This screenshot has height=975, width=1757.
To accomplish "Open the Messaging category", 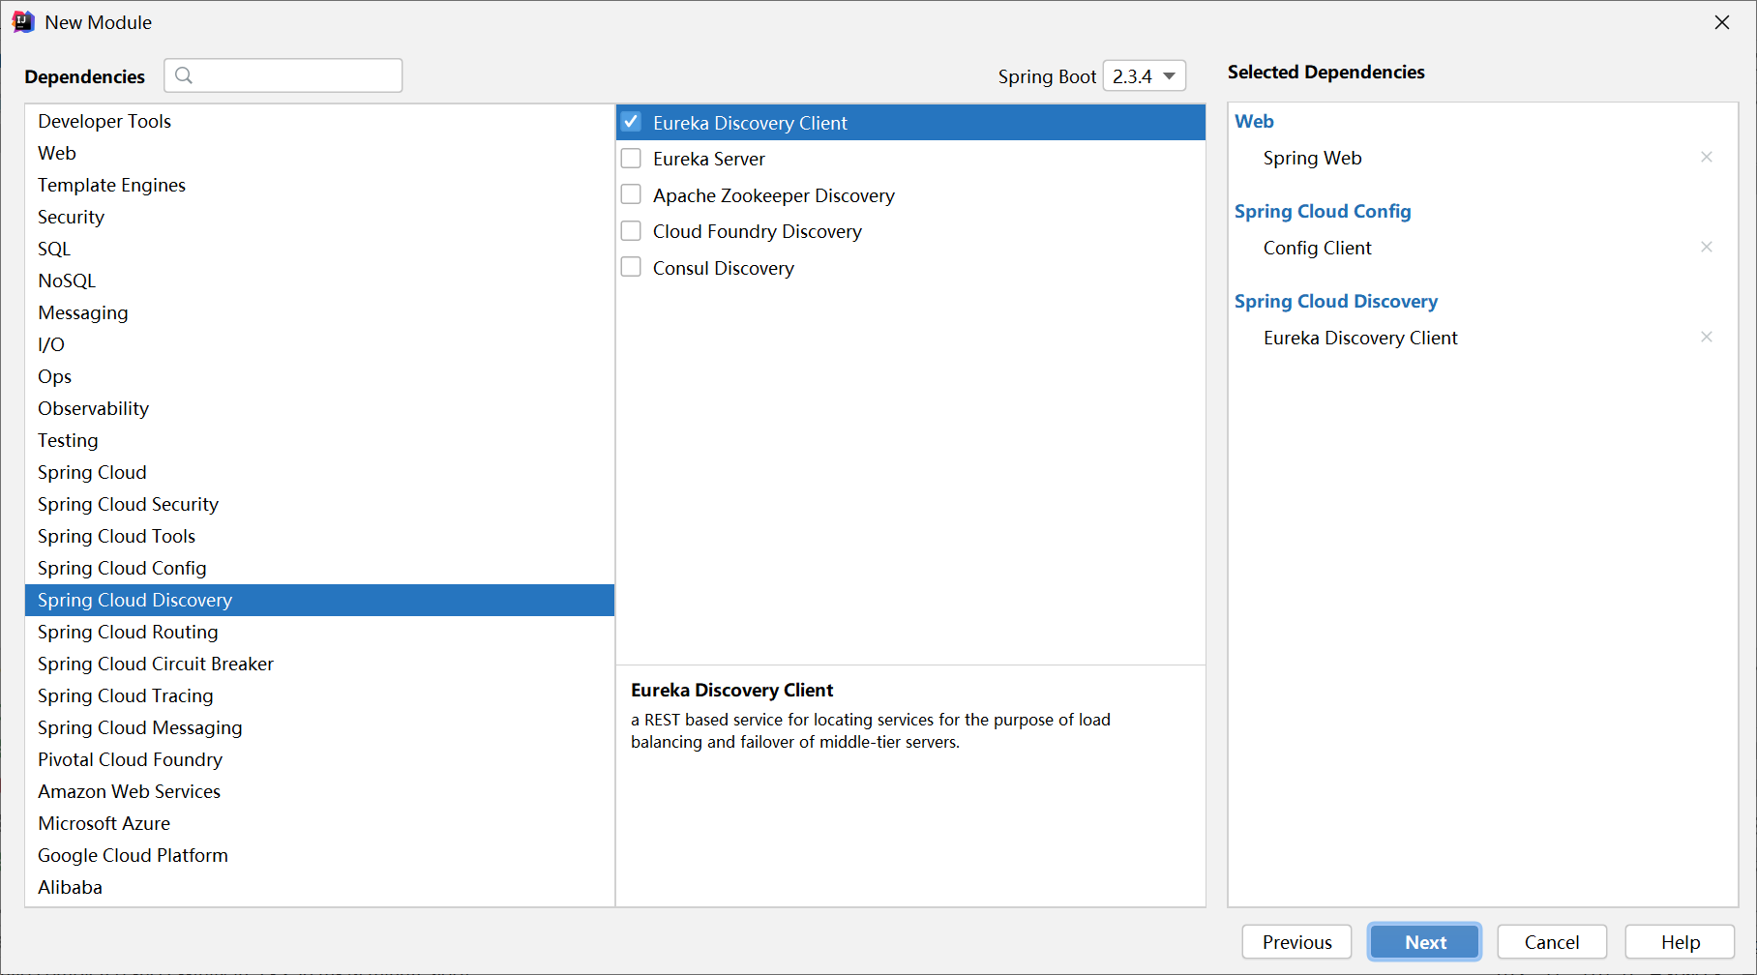I will [319, 312].
